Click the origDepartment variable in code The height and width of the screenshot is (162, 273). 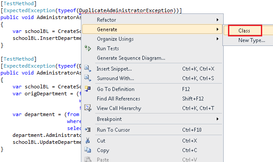(45, 94)
